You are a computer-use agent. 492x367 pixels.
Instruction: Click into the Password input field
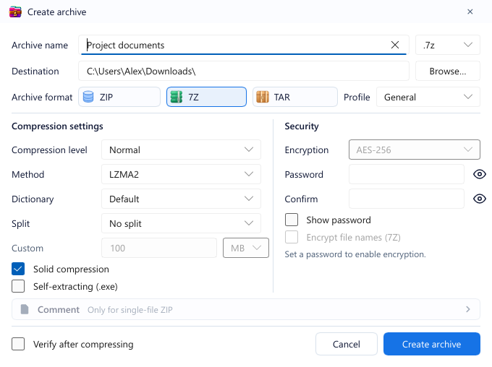[407, 174]
